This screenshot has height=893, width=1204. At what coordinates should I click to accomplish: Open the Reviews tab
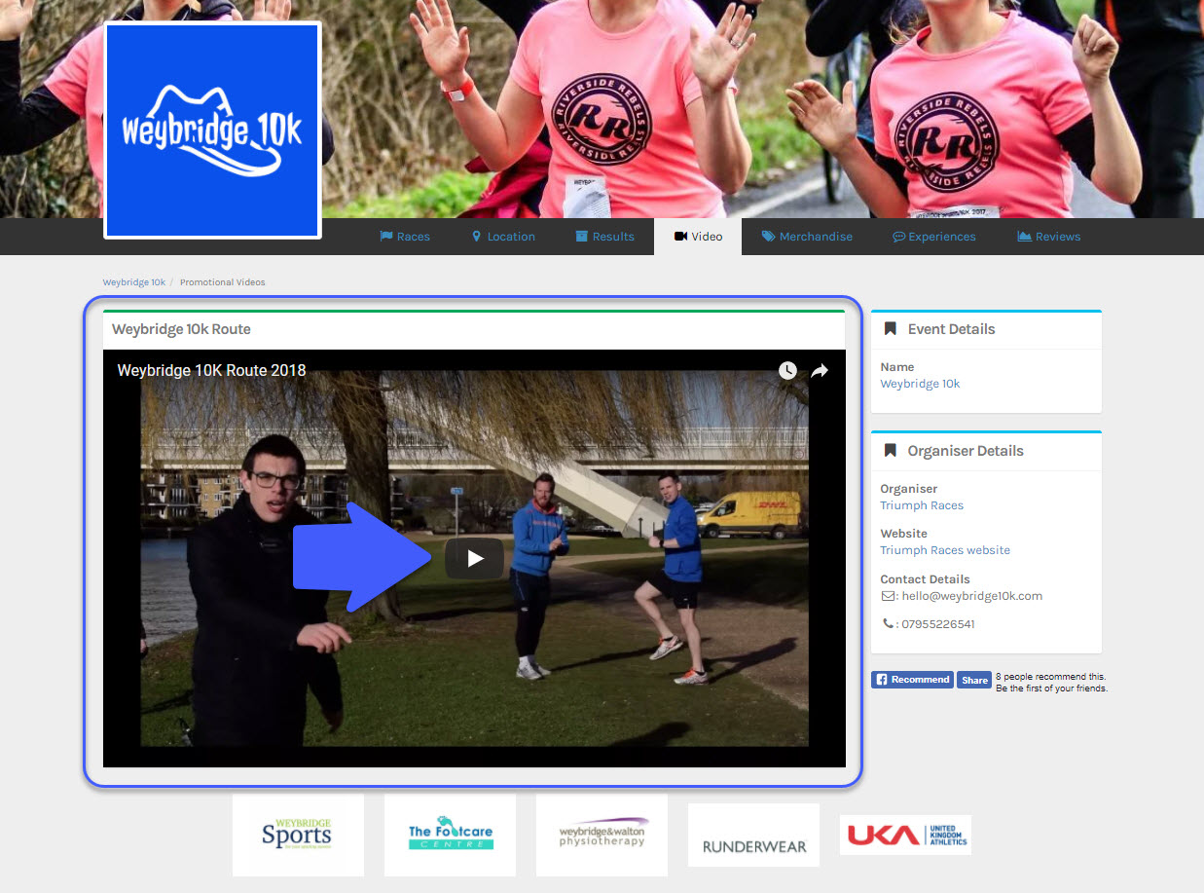[1048, 237]
